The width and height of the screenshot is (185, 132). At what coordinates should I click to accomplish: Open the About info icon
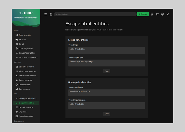[163, 14]
